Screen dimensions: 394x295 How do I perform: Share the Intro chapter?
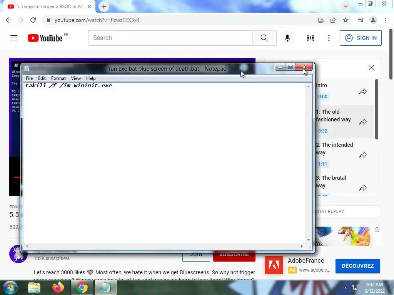point(362,92)
